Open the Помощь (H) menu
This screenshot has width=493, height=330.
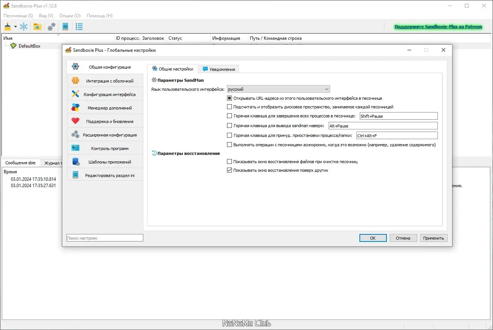tap(99, 16)
